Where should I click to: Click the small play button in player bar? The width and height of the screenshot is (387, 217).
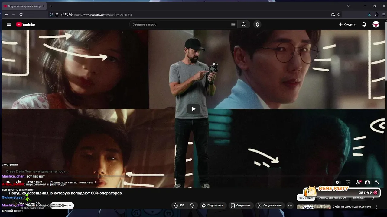8,182
